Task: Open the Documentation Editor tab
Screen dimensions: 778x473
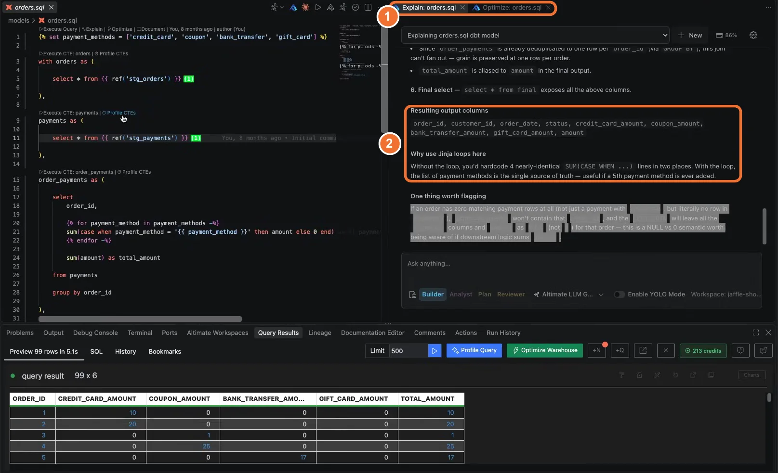Action: point(373,332)
